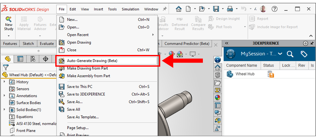316x139 pixels.
Task: Open the MySession dropdown chevron
Action: 280,54
